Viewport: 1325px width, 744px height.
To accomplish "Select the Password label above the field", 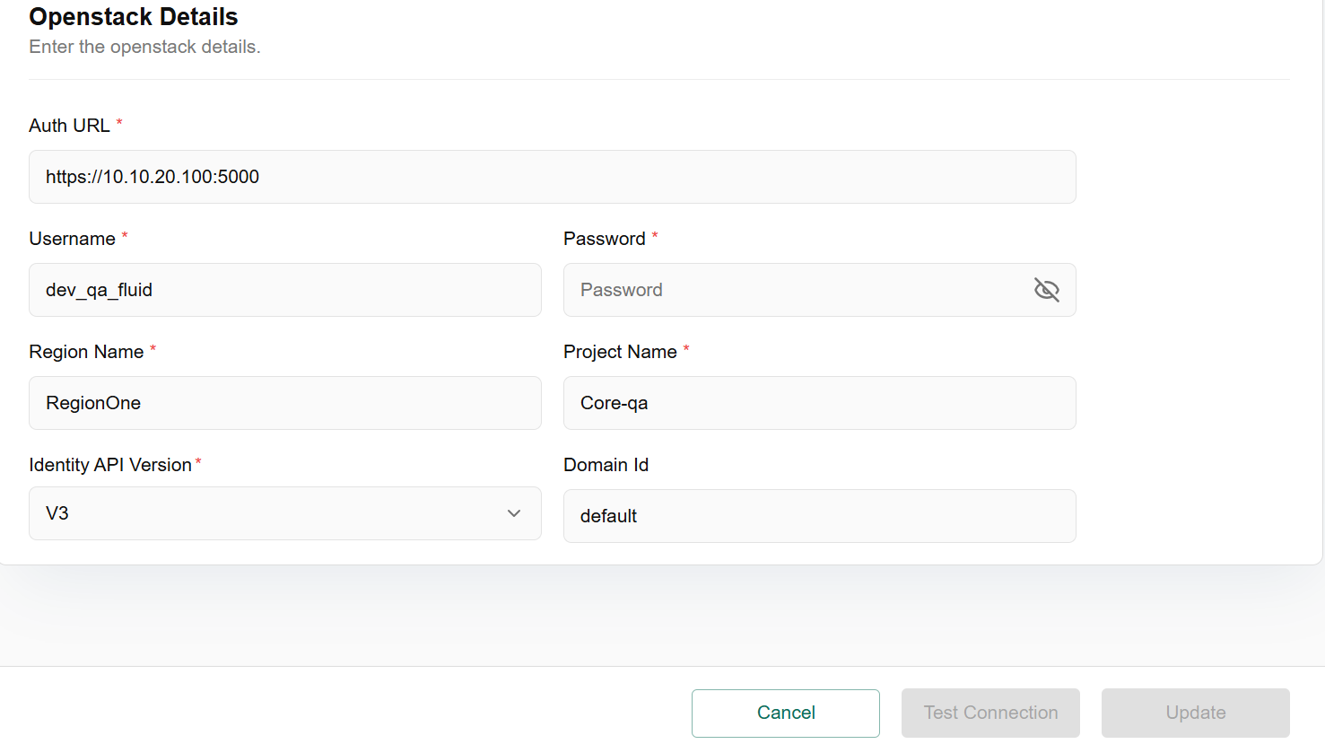I will click(604, 239).
